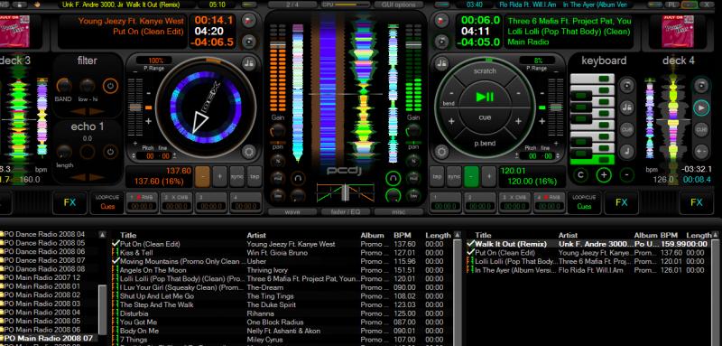Click left deck cue slot 1 RMB
The image size is (722, 346).
pyautogui.click(x=142, y=201)
